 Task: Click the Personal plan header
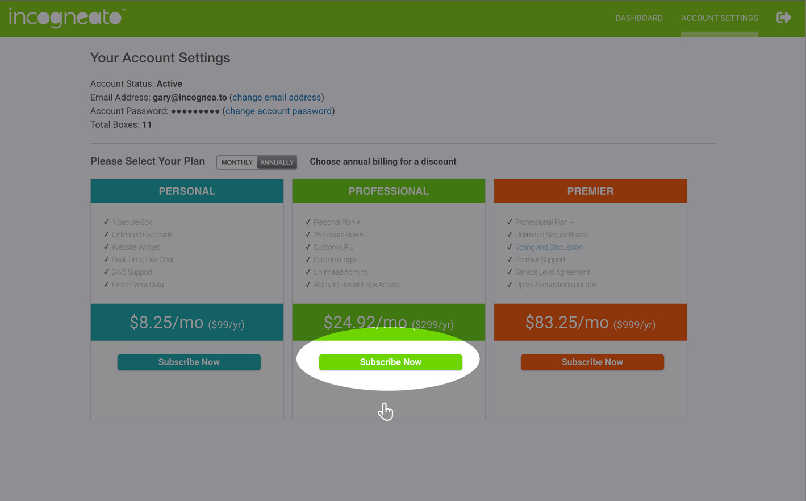coord(187,191)
